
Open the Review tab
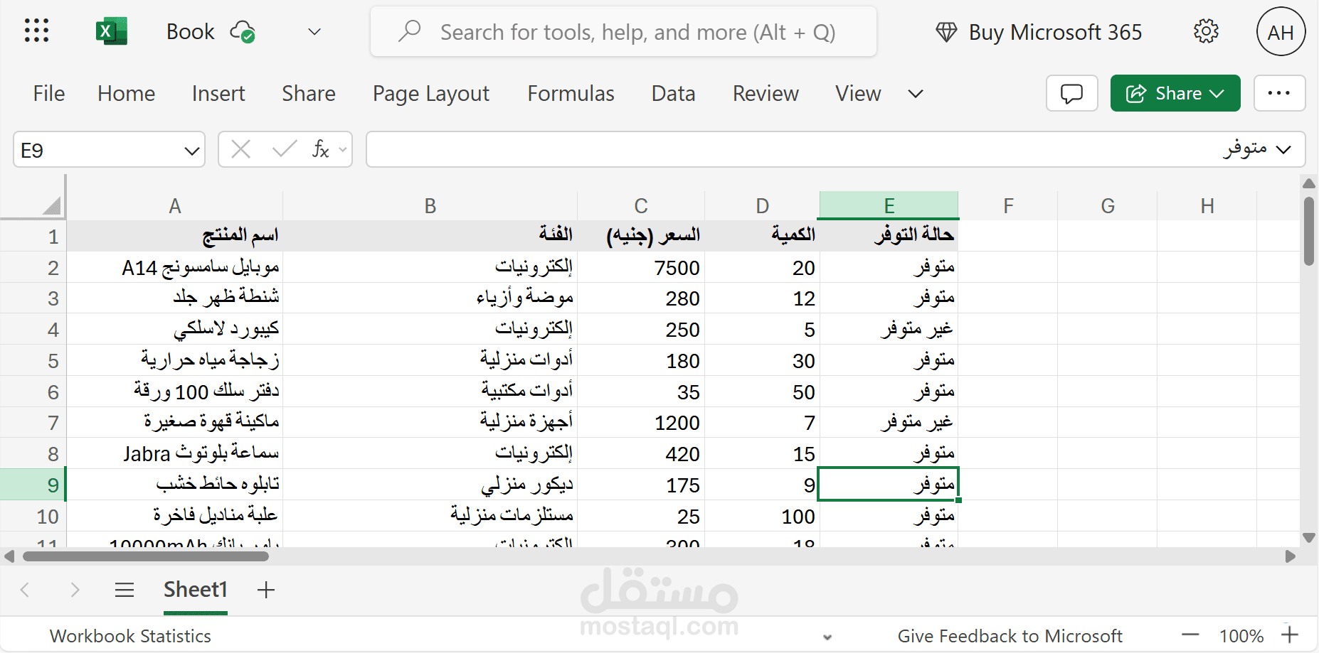pyautogui.click(x=766, y=94)
